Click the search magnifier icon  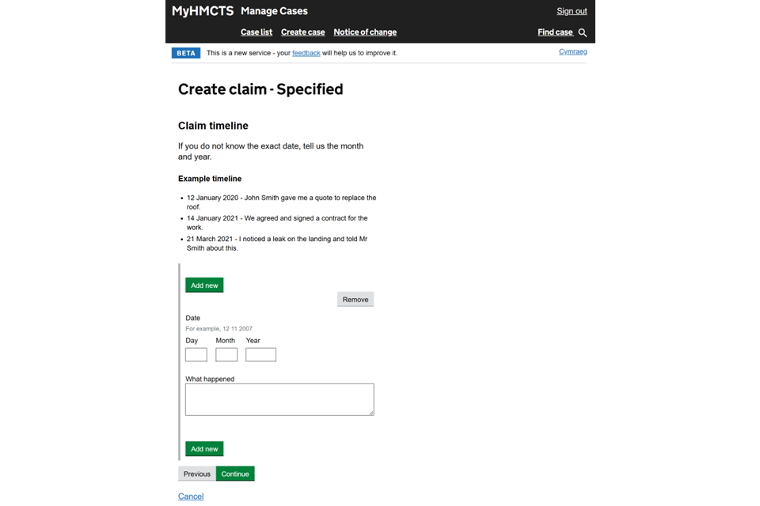coord(583,32)
